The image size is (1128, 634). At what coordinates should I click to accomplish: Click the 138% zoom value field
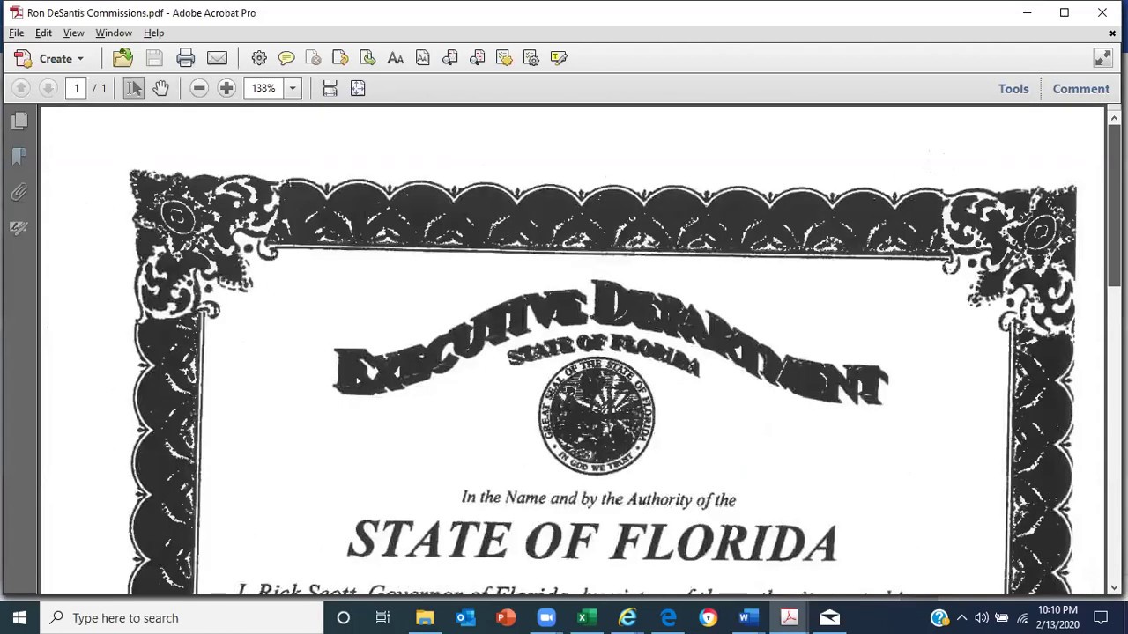(x=263, y=88)
